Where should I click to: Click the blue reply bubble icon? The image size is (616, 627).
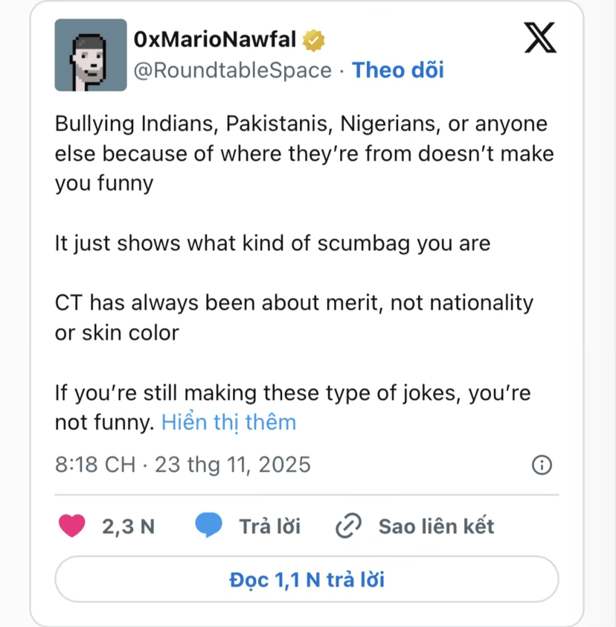click(209, 526)
